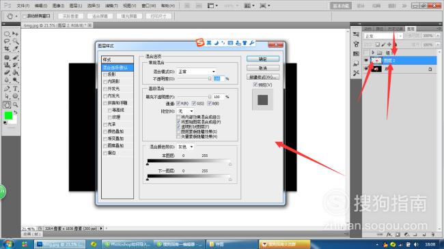Enable the 描边 (Stroke) checkbox
This screenshot has height=249, width=444.
click(x=105, y=153)
